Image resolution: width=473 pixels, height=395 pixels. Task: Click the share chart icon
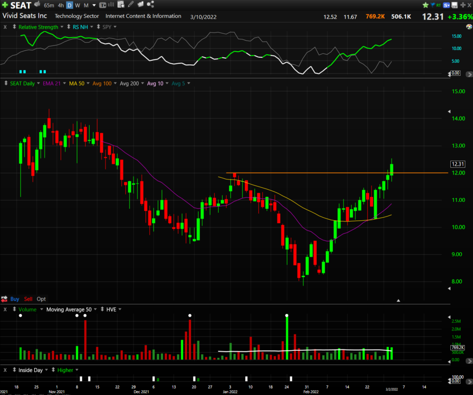click(x=150, y=4)
